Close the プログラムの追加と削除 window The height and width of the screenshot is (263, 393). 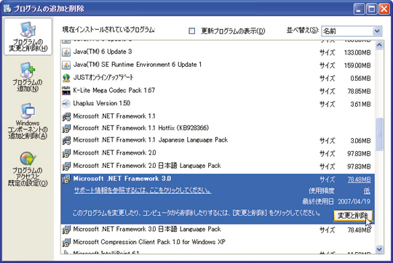(384, 9)
